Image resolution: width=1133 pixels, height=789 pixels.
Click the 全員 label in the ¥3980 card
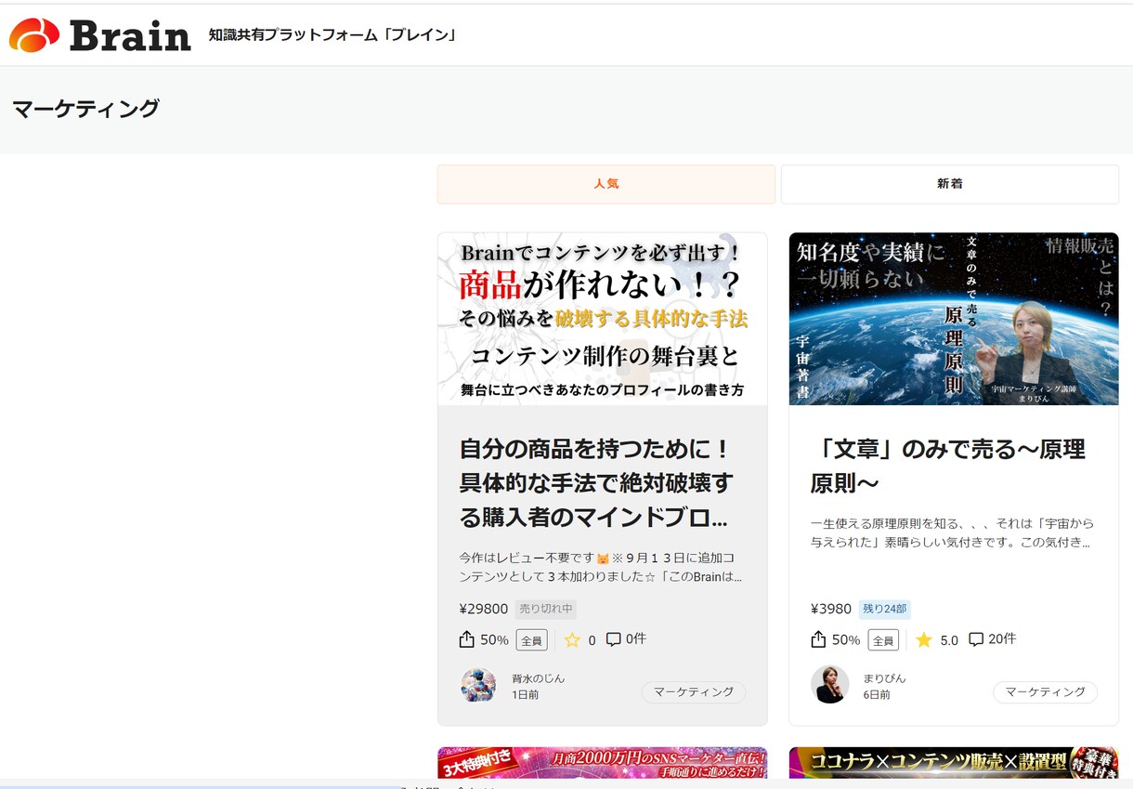click(x=883, y=640)
